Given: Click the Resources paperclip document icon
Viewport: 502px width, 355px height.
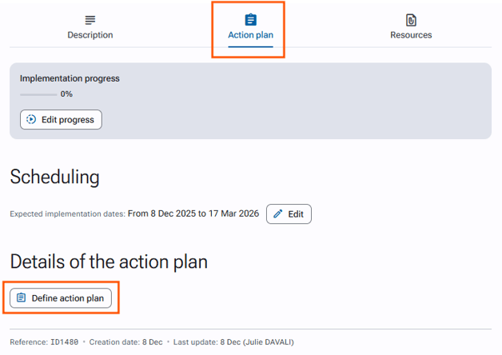Looking at the screenshot, I should coord(411,20).
